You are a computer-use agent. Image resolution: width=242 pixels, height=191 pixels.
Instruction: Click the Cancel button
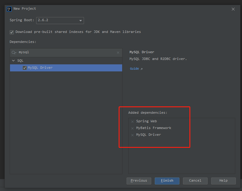point(195,181)
